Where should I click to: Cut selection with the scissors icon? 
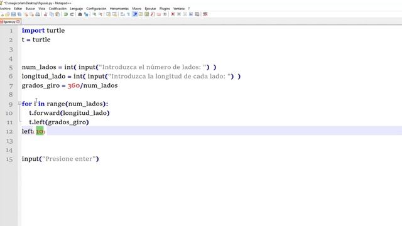point(46,14)
